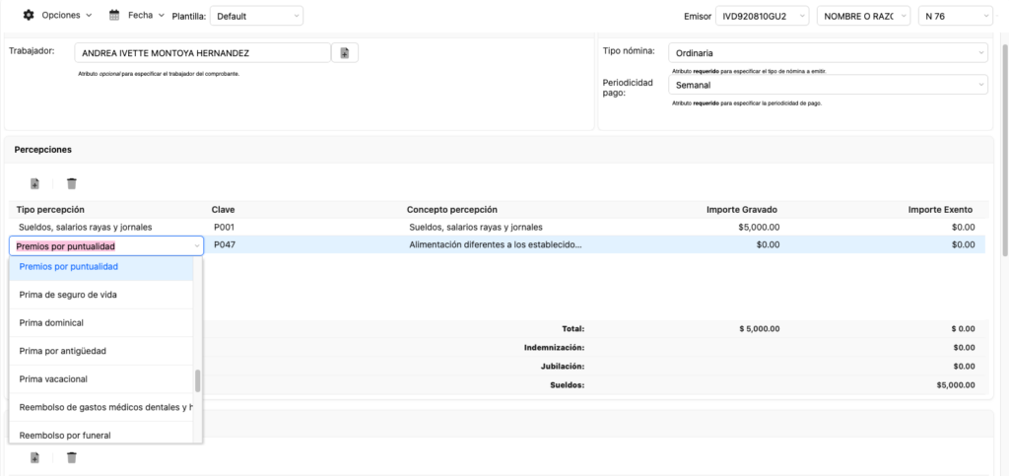This screenshot has height=476, width=1009.
Task: Click the Jubilación $0.00 value
Action: pos(966,366)
